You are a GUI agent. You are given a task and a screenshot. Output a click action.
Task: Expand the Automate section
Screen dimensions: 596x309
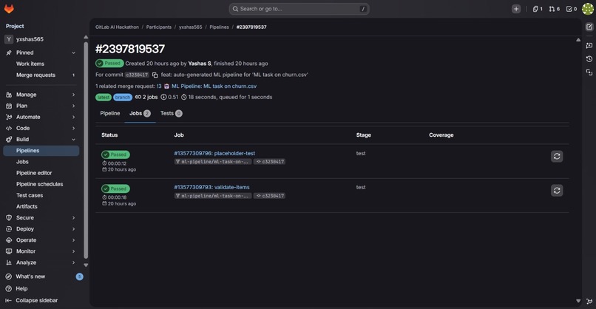pyautogui.click(x=73, y=117)
